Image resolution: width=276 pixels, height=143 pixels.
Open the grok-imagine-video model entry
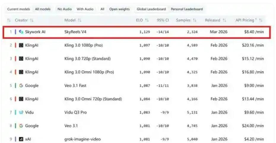pos(83,139)
